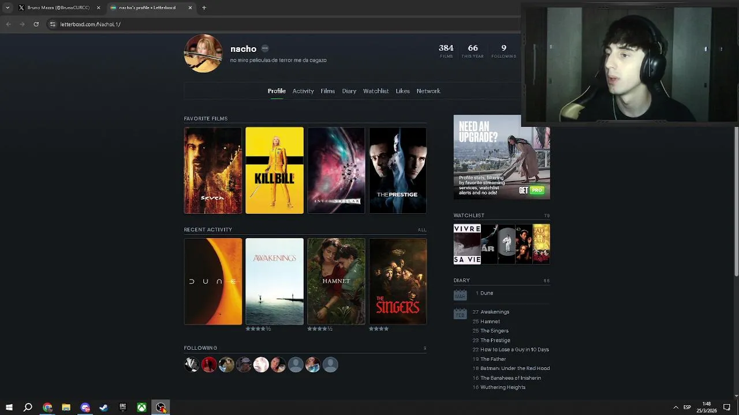This screenshot has width=739, height=415.
Task: Open the Vivre Sa Vie watchlist poster
Action: coord(467,244)
